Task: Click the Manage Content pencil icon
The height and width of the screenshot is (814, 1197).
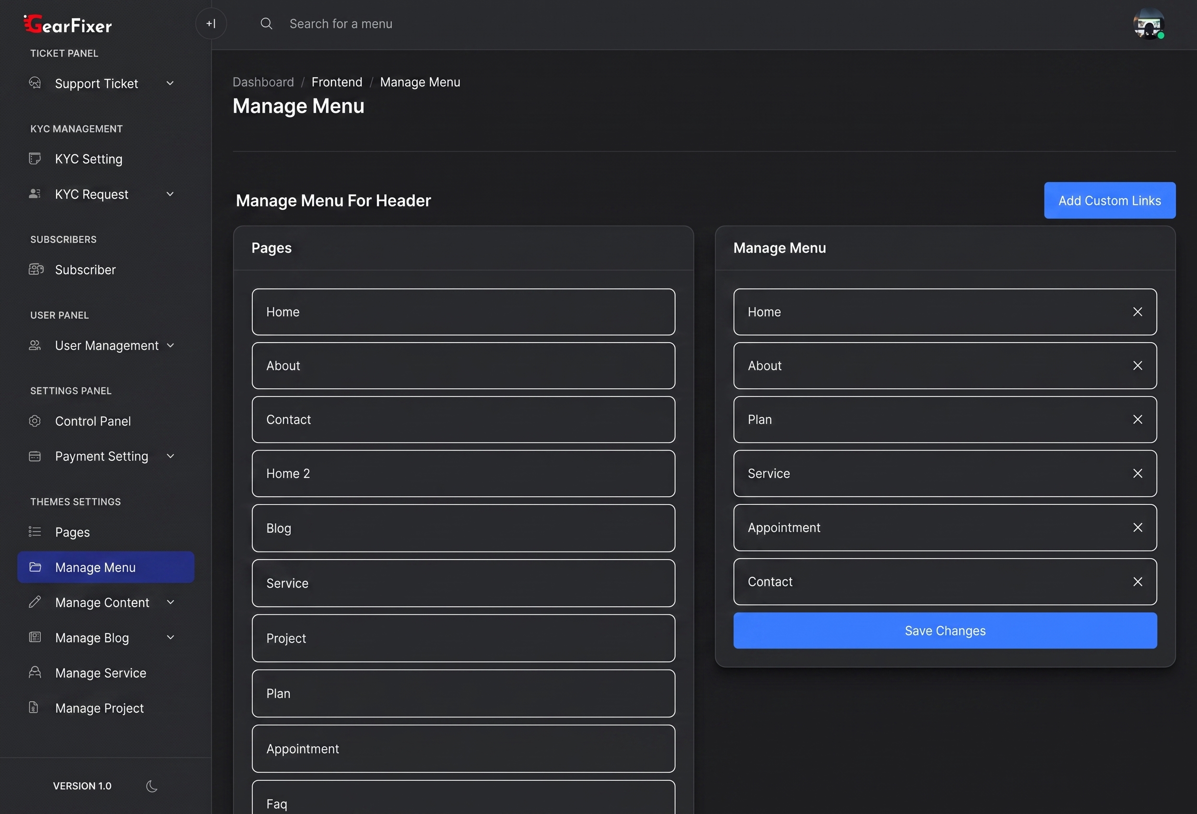Action: point(35,601)
